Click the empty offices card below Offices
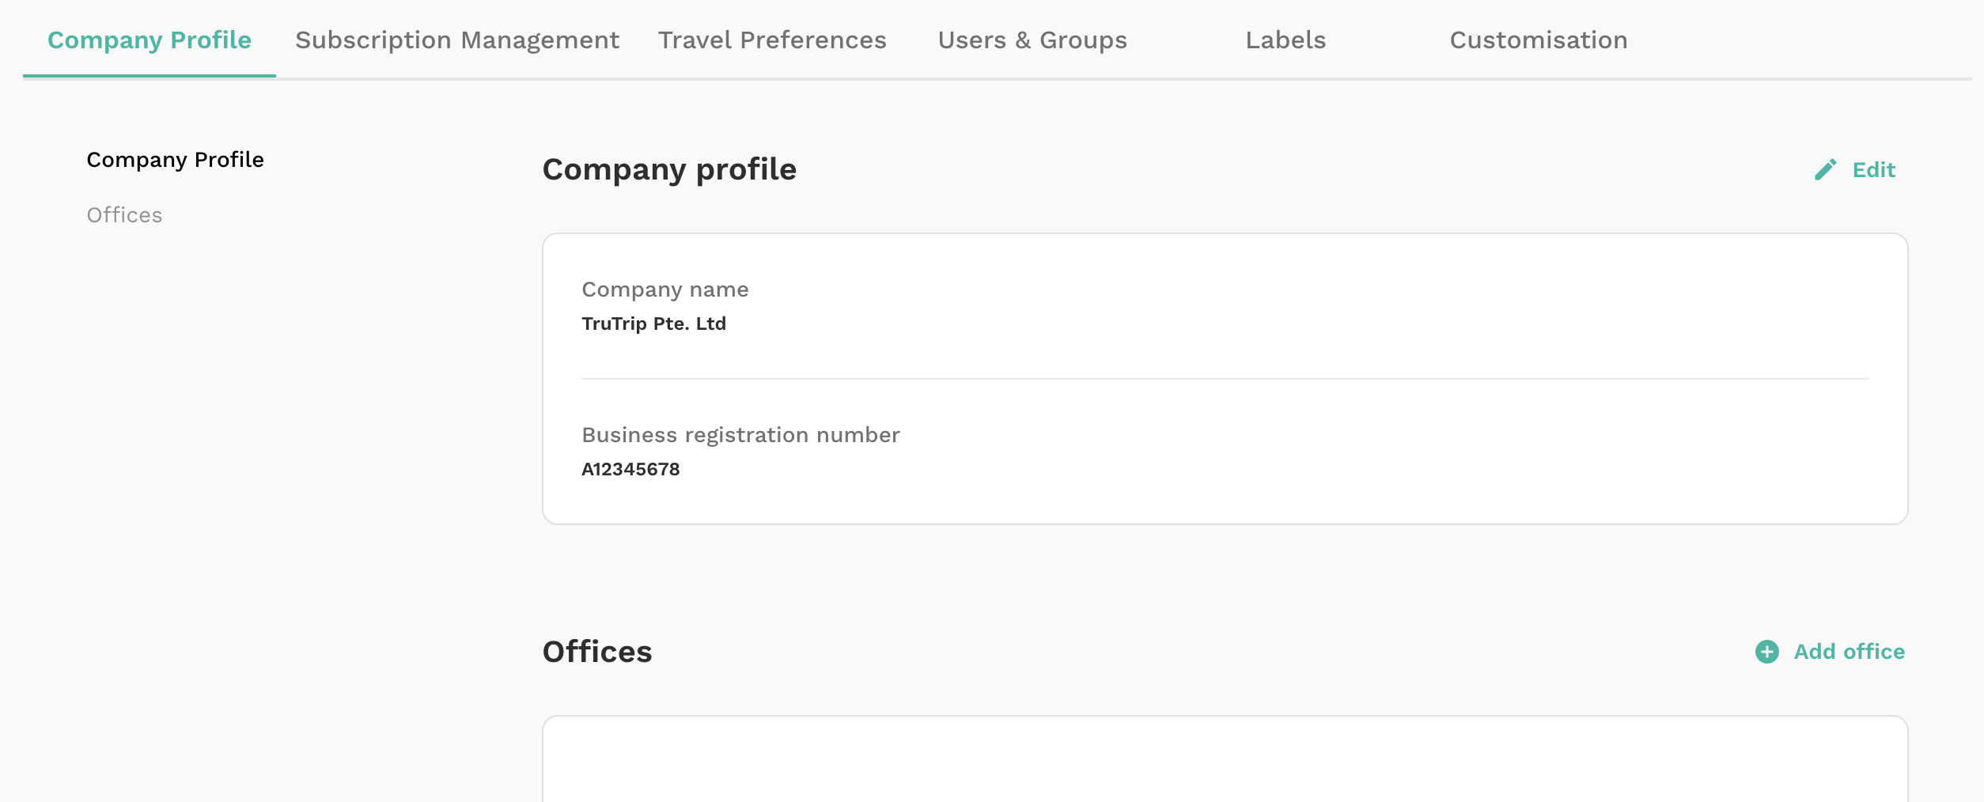The width and height of the screenshot is (1984, 802). point(1225,758)
